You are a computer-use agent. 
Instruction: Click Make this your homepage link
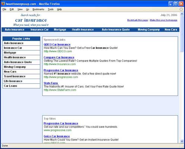[163, 20]
